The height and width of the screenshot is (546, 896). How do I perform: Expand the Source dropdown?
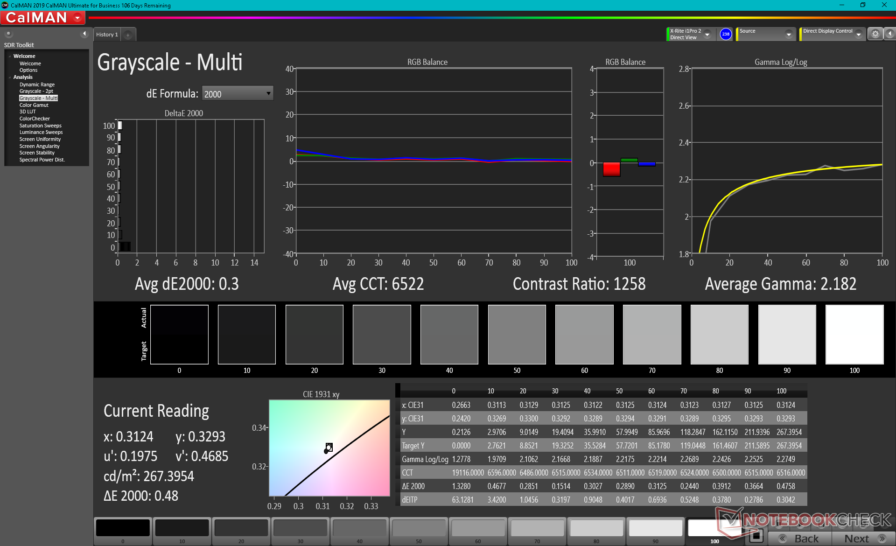click(789, 35)
